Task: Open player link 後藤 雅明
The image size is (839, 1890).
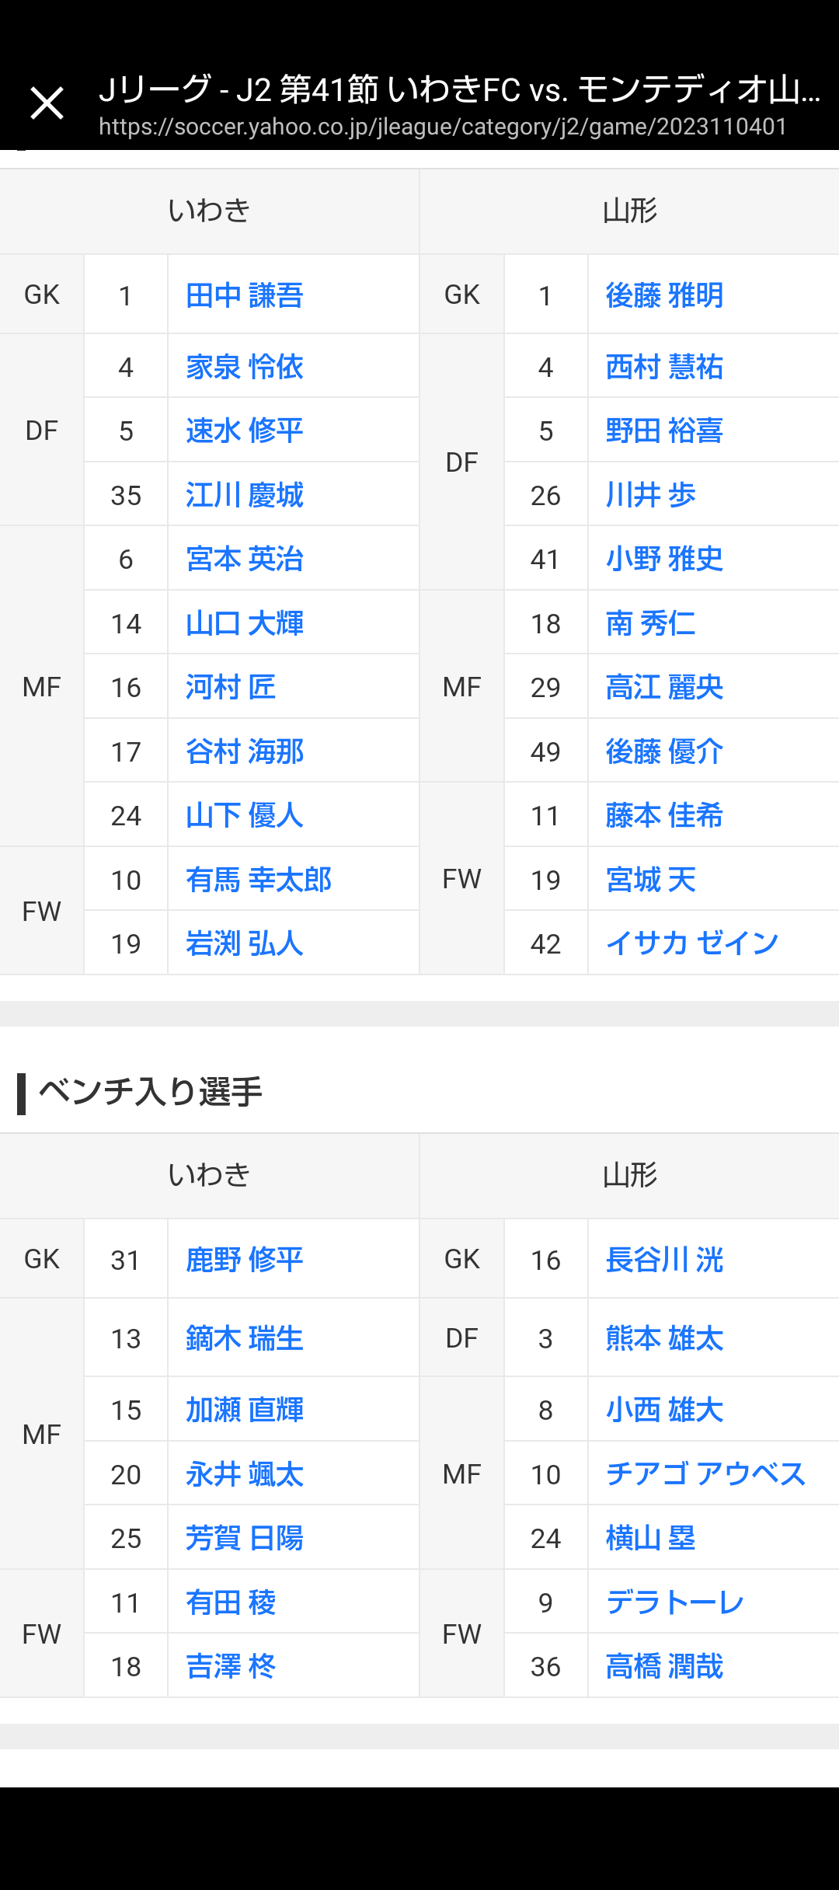Action: point(664,295)
